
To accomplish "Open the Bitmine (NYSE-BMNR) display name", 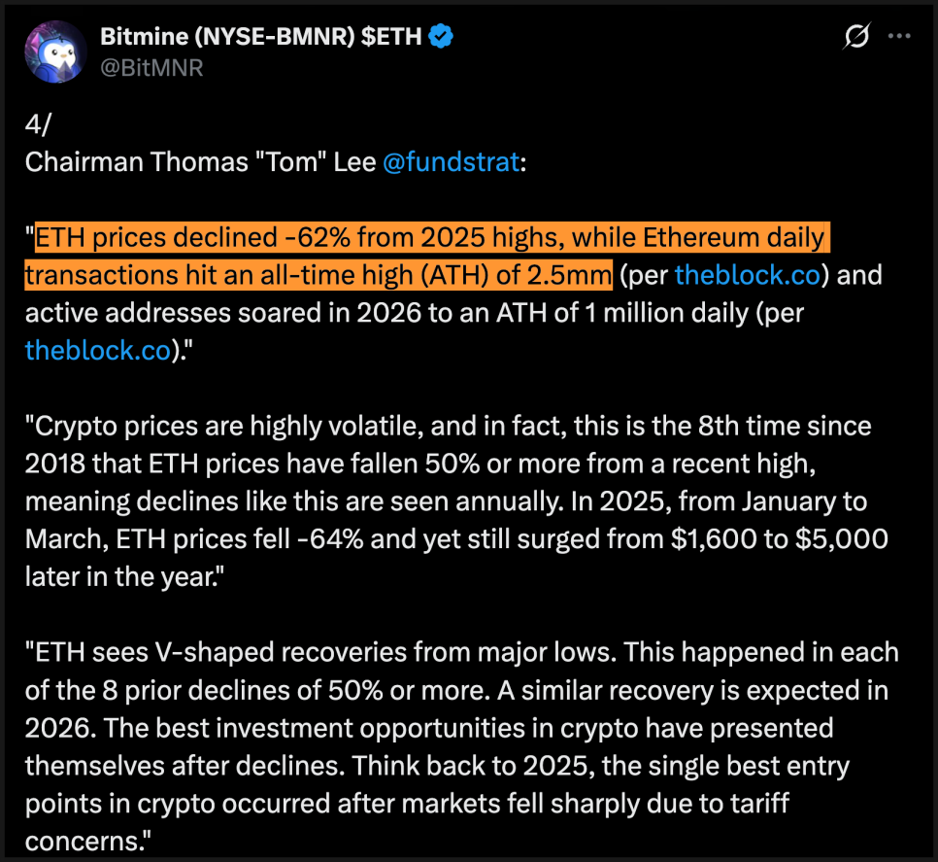I will click(260, 37).
